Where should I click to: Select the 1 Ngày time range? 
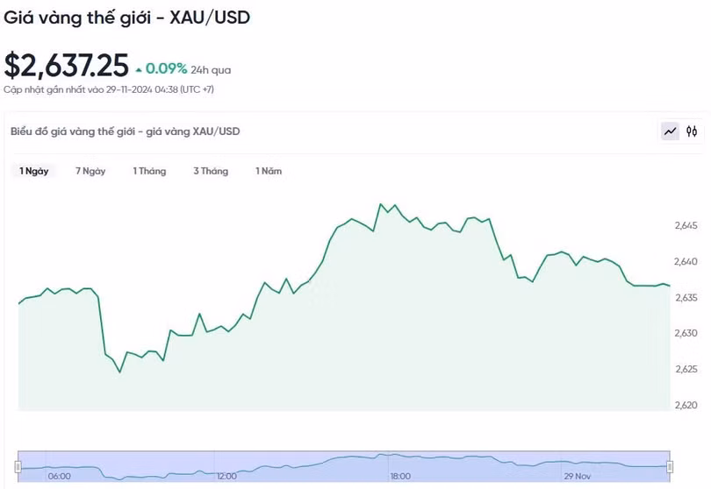(x=34, y=171)
